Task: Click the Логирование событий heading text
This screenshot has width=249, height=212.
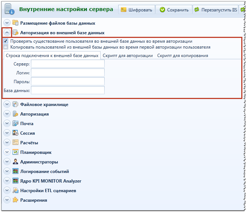Action: [x=45, y=172]
